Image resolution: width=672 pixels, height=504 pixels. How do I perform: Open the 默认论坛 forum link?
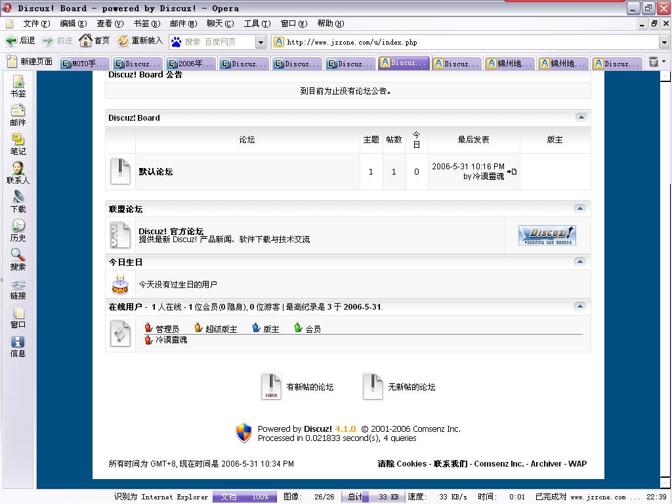pyautogui.click(x=156, y=172)
